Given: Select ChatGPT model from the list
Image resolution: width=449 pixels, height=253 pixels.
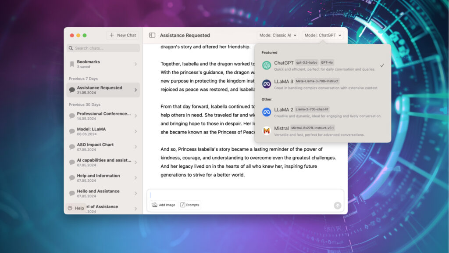Looking at the screenshot, I should [x=323, y=65].
